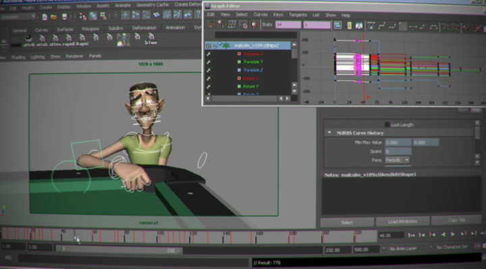Click the auto tangents icon in Graph Editor
486x269 pixels.
371,26
